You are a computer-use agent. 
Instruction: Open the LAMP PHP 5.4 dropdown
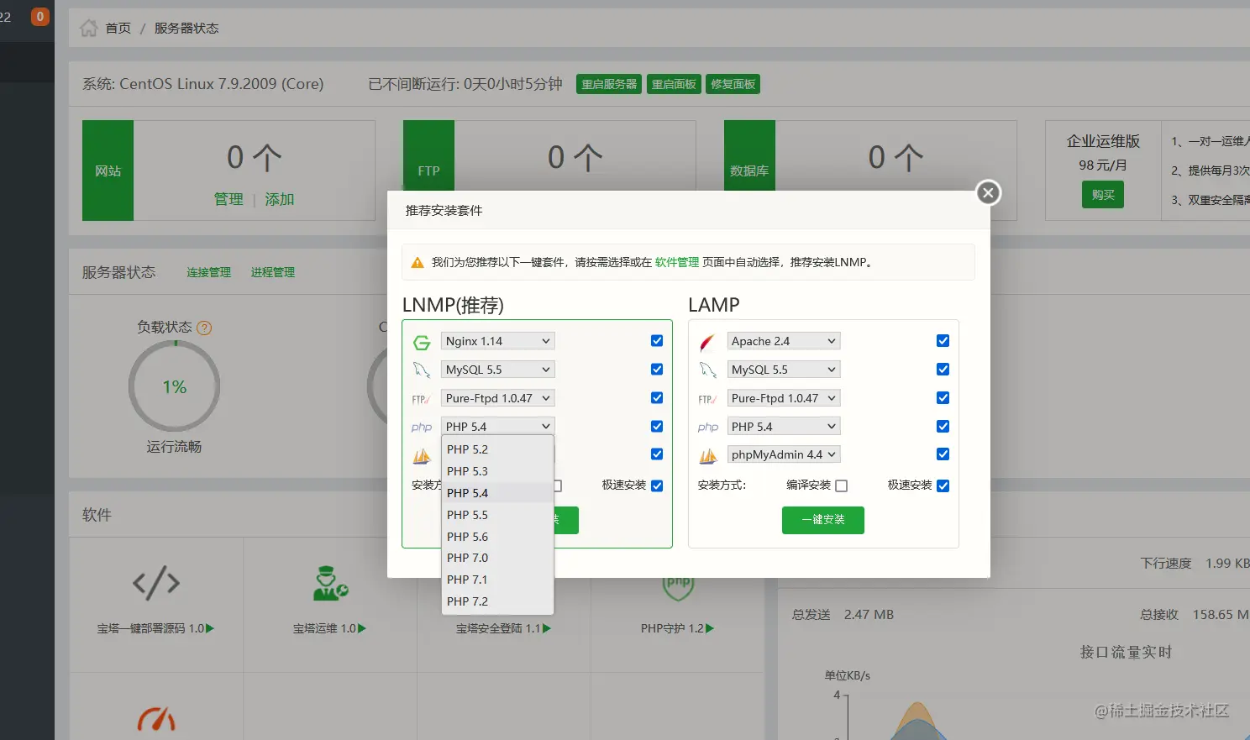coord(784,427)
